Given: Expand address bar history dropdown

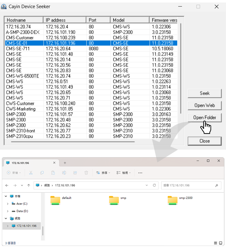Looking at the screenshot, I should [147, 185].
